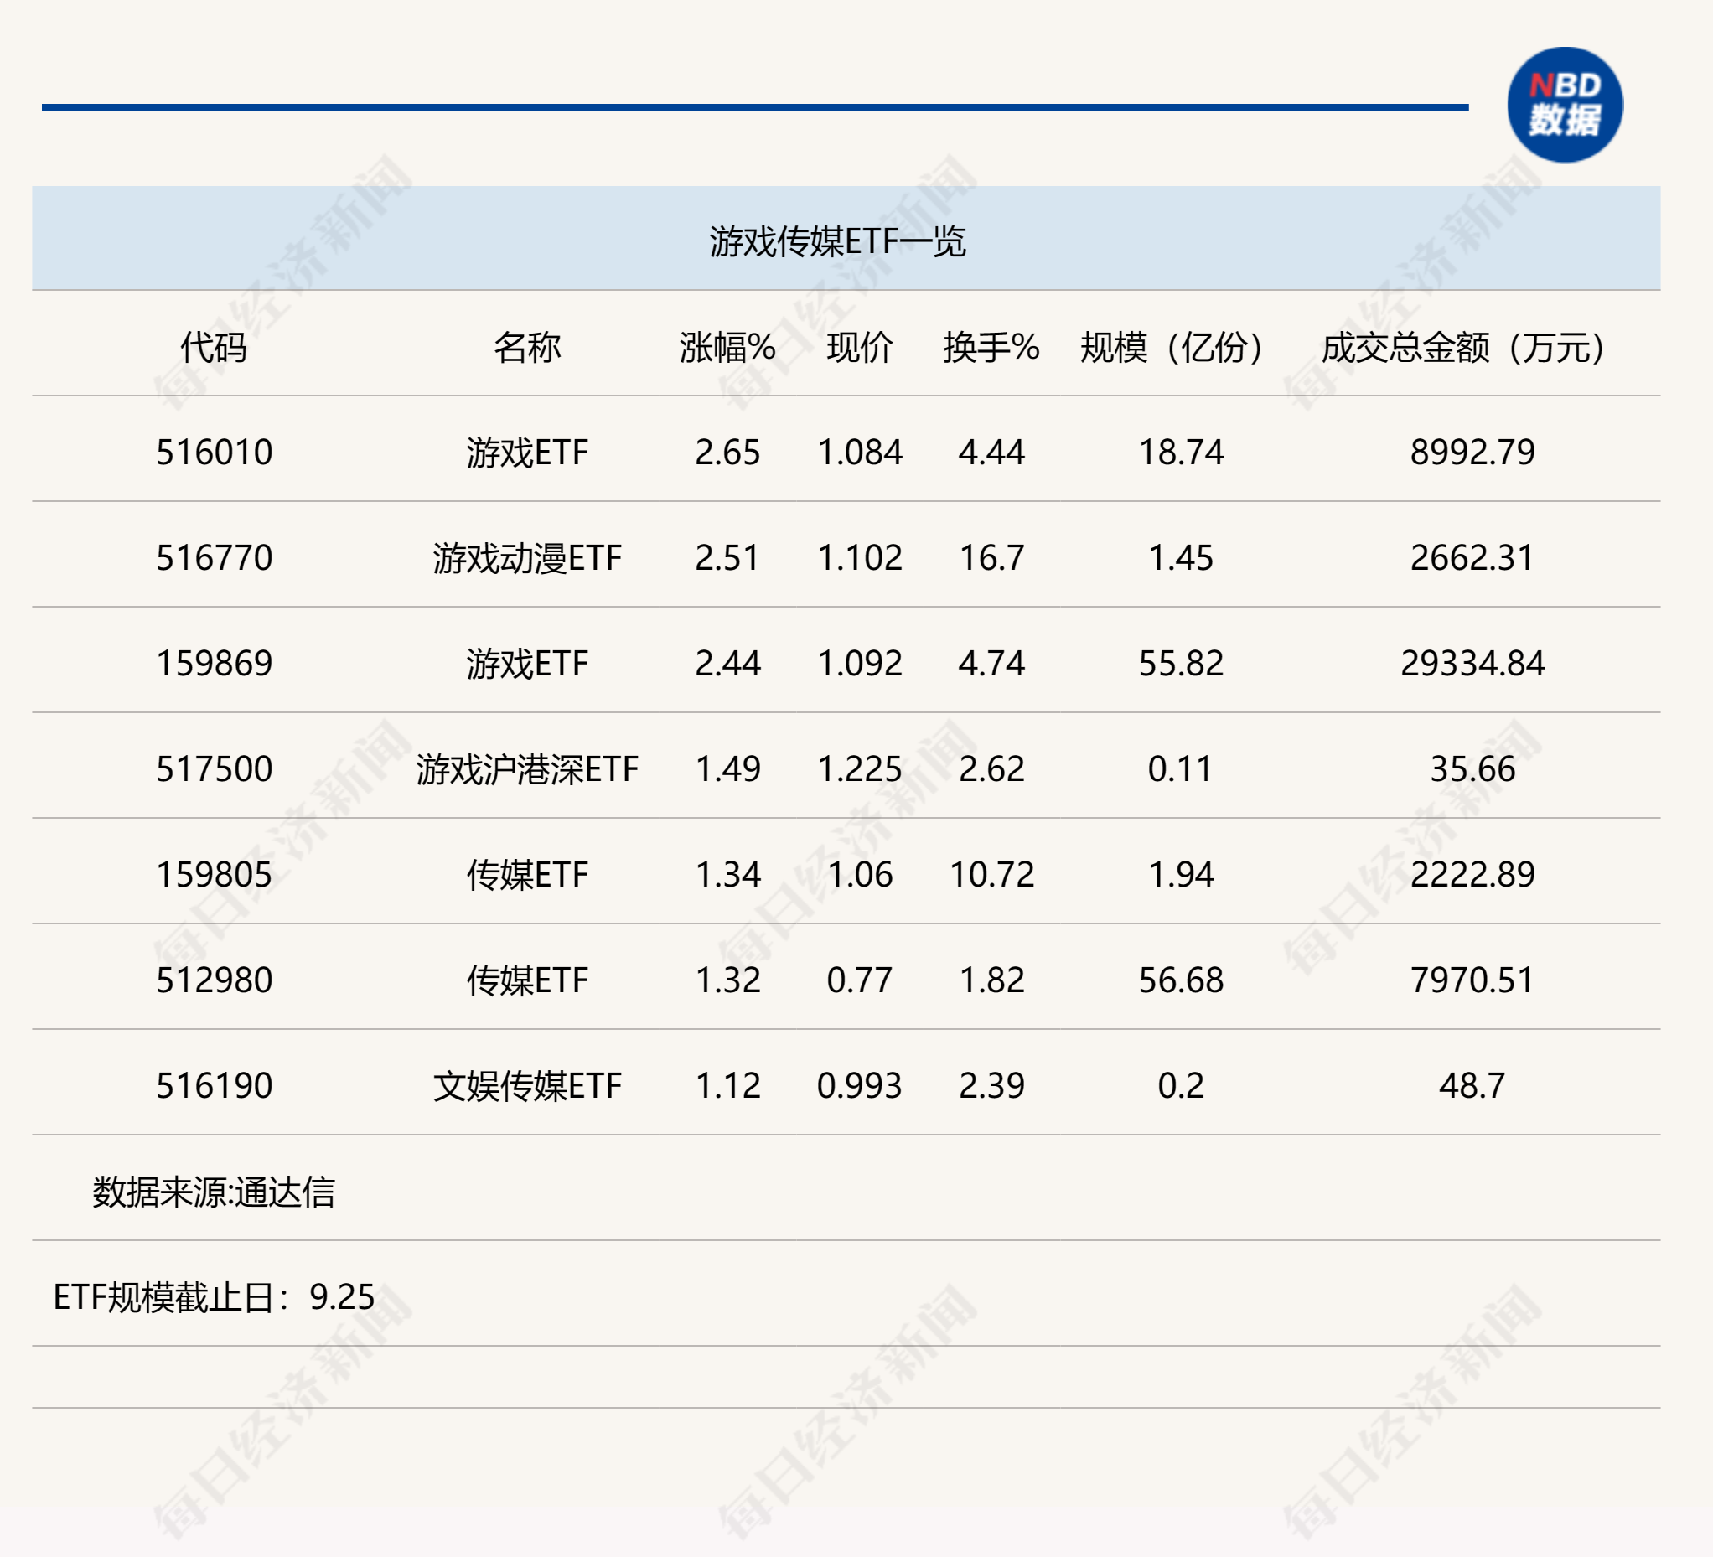
Task: Select code 159805
Action: click(x=215, y=875)
